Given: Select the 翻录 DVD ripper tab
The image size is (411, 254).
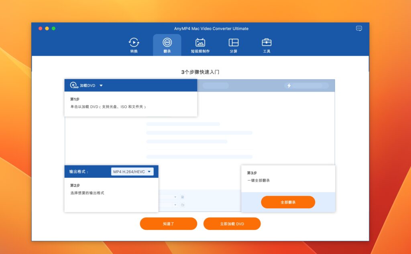Looking at the screenshot, I should [x=167, y=45].
